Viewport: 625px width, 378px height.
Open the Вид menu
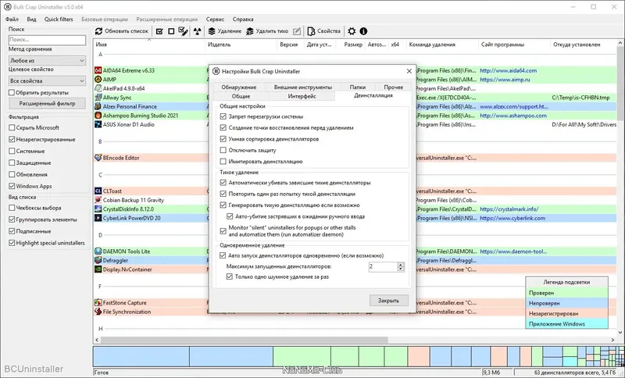click(x=31, y=19)
